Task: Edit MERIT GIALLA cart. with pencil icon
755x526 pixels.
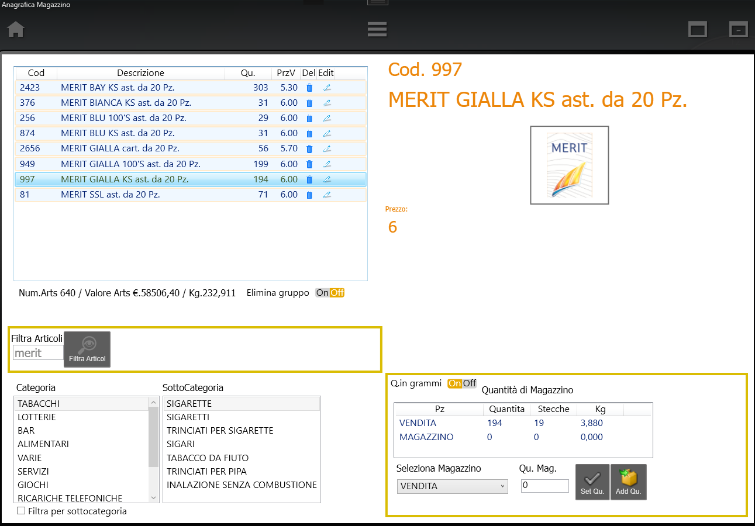Action: tap(327, 149)
